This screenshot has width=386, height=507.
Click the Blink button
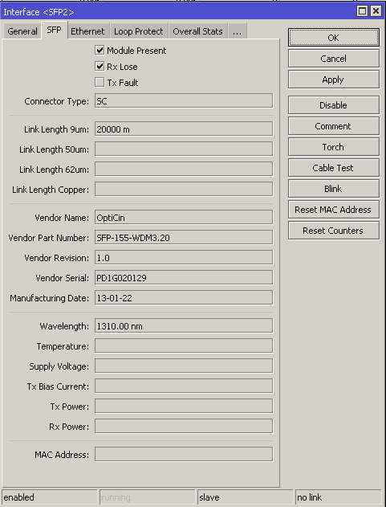click(334, 189)
